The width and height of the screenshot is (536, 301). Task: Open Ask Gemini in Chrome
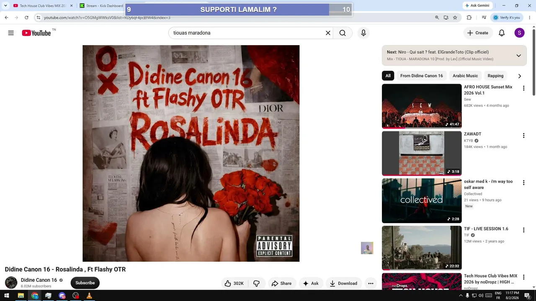click(477, 6)
